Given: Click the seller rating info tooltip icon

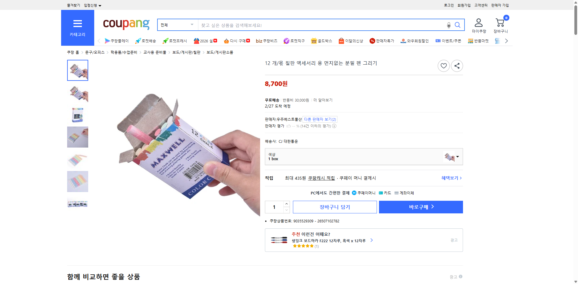Looking at the screenshot, I should (334, 126).
